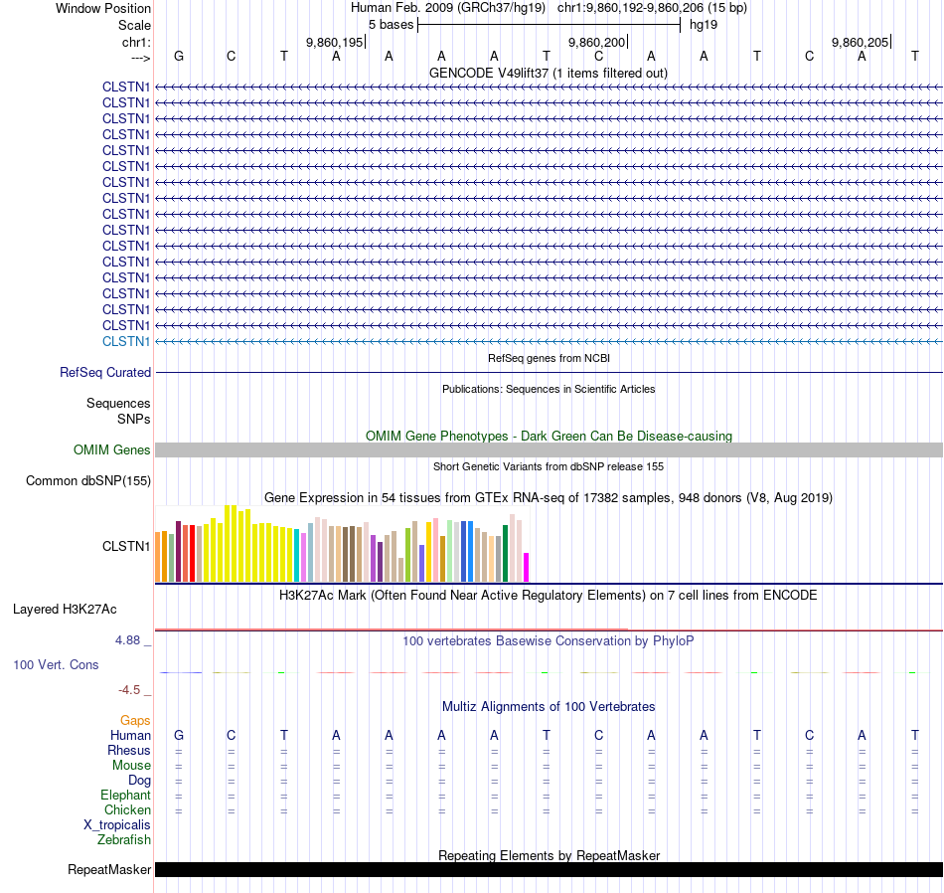The width and height of the screenshot is (944, 893).
Task: Click the RefSeq Curated intron line item
Action: [549, 372]
